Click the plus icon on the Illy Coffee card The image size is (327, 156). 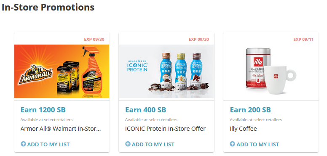232,144
